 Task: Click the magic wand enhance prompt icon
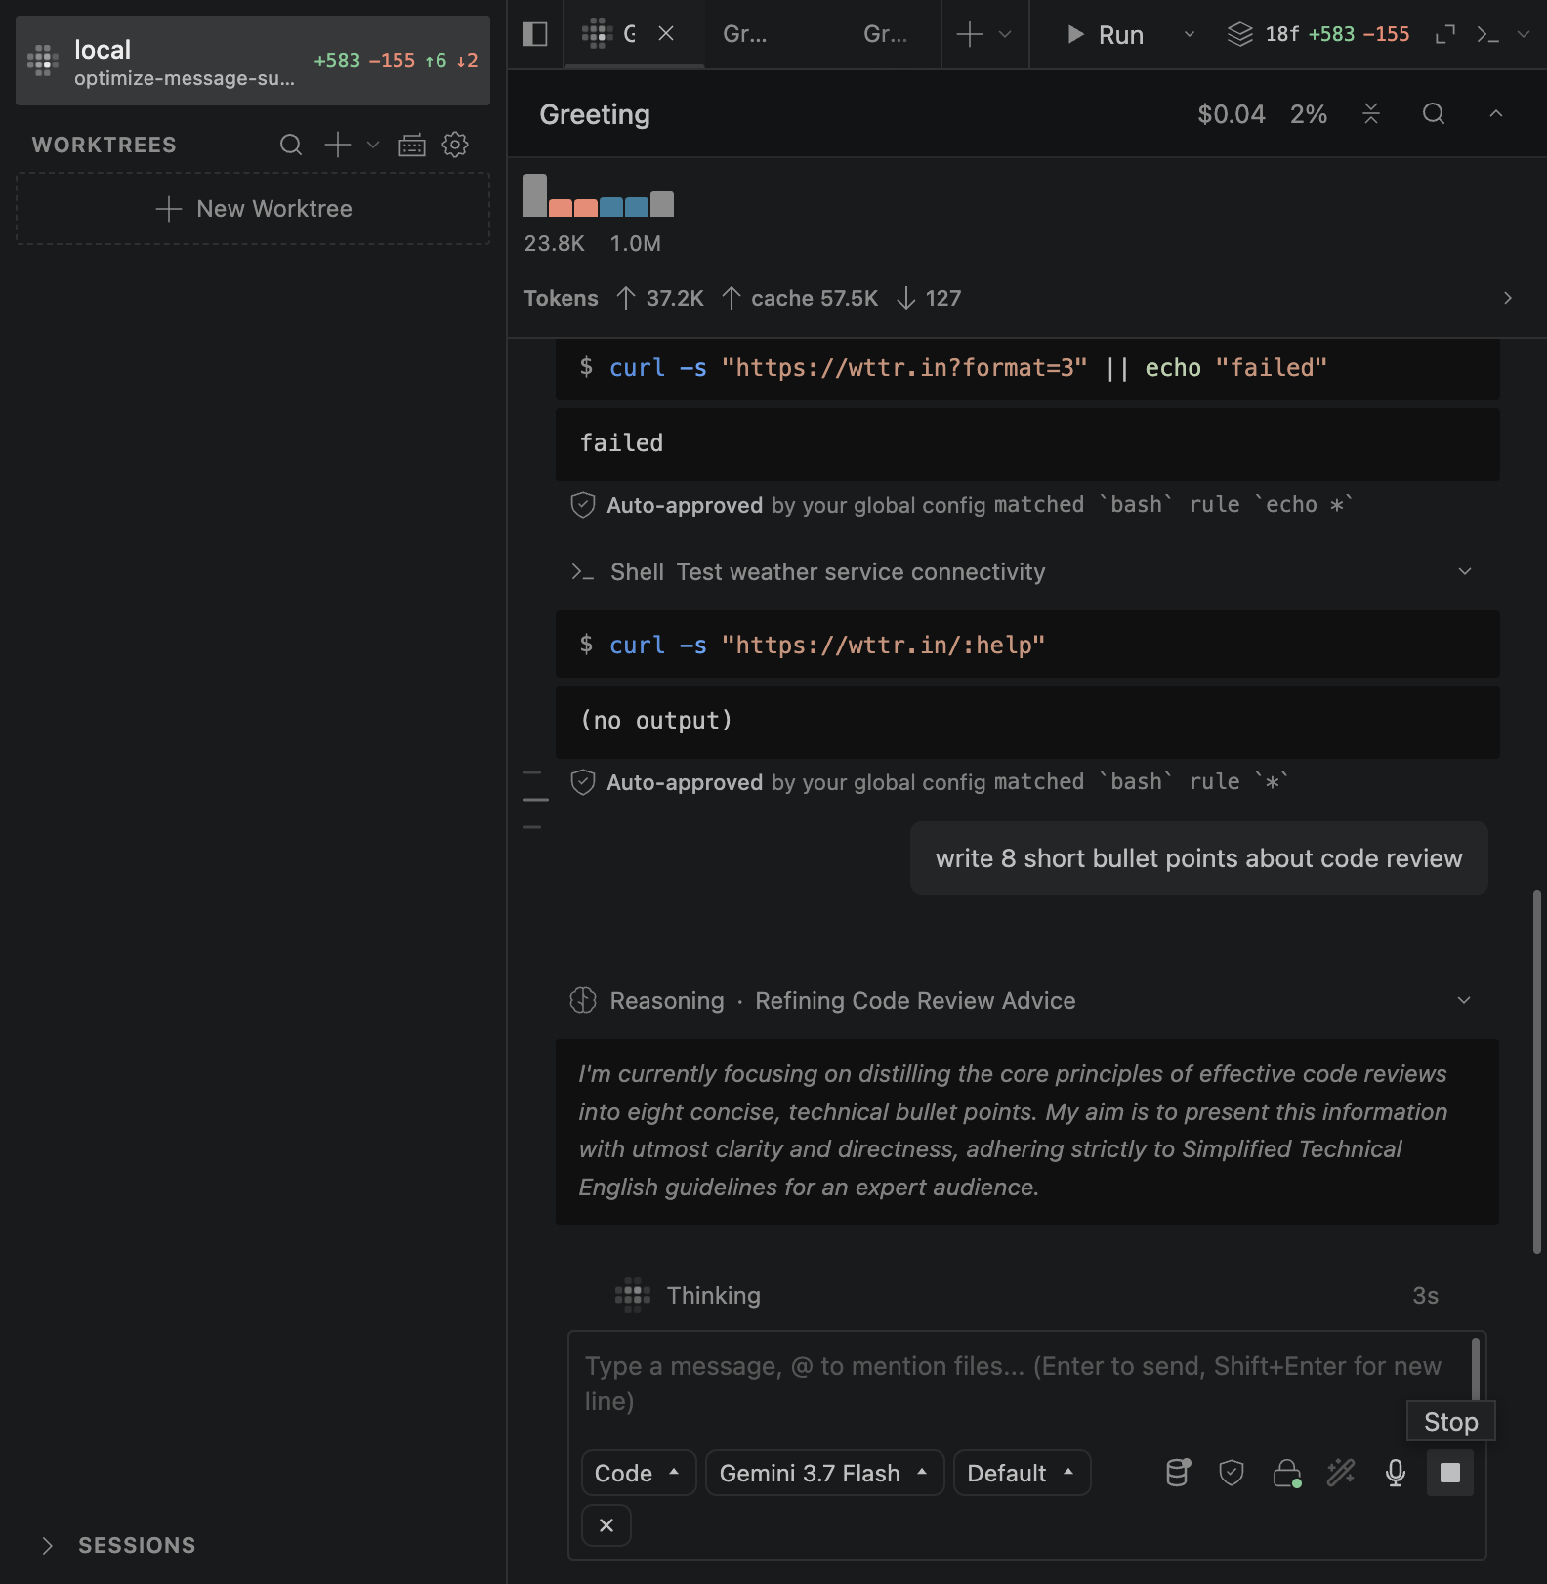pyautogui.click(x=1341, y=1473)
